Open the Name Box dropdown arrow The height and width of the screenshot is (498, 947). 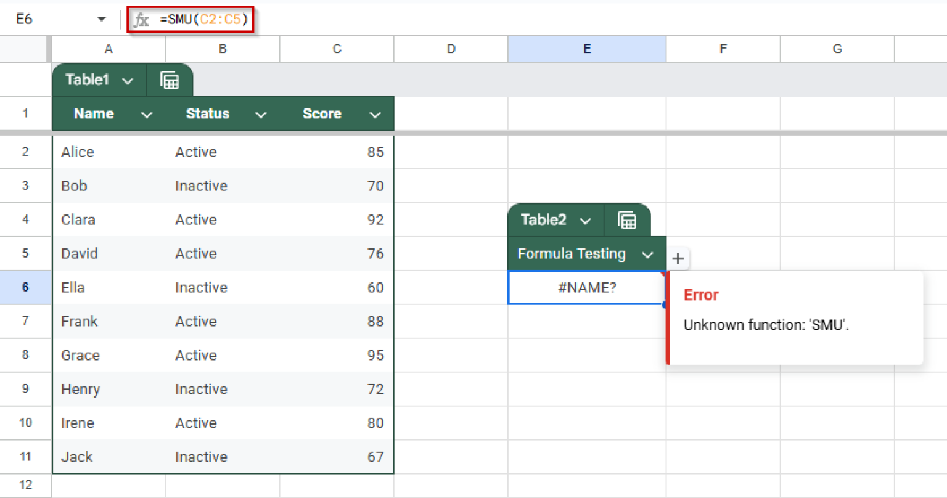coord(102,20)
